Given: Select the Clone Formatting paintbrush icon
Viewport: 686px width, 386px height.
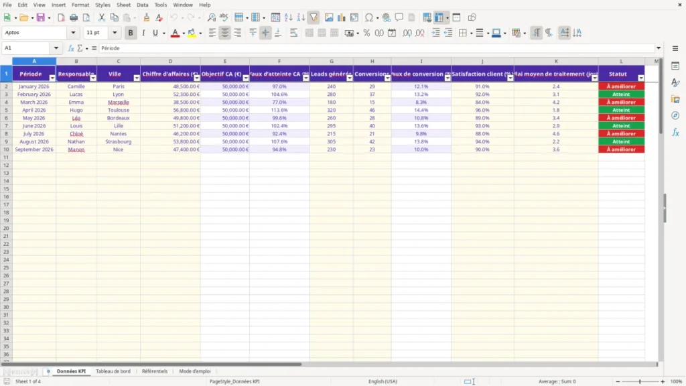Looking at the screenshot, I should click(147, 17).
